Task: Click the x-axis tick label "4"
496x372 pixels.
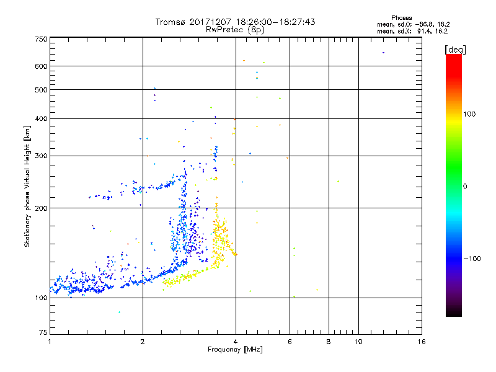Action: tap(236, 342)
